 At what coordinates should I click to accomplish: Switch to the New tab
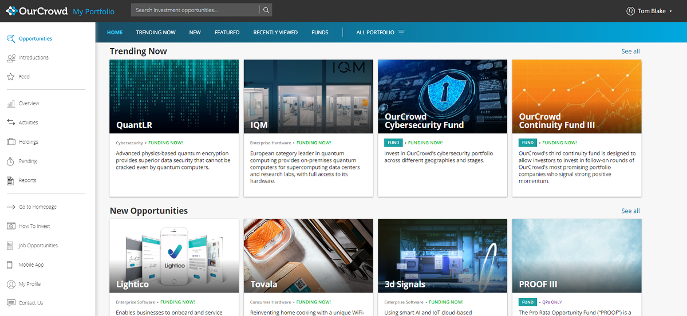[195, 33]
